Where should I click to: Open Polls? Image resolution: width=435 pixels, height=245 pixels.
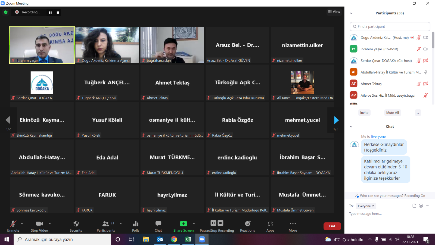(136, 226)
